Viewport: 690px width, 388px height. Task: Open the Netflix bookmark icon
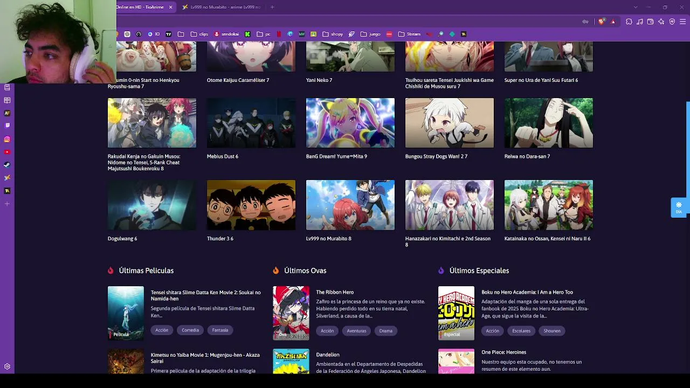pyautogui.click(x=279, y=34)
